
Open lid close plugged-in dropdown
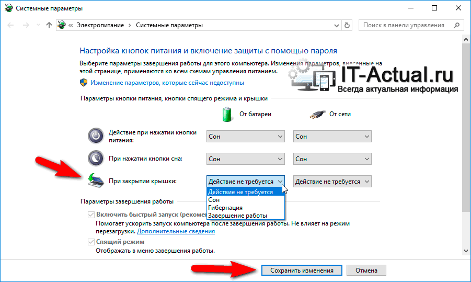pos(332,182)
